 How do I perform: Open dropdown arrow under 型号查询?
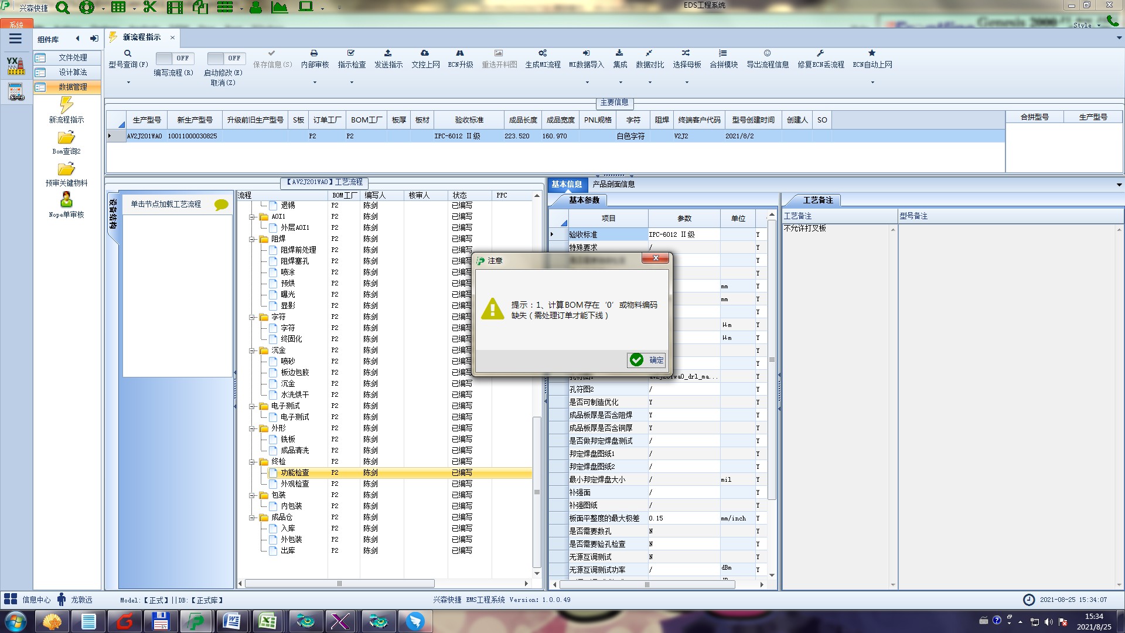point(128,83)
